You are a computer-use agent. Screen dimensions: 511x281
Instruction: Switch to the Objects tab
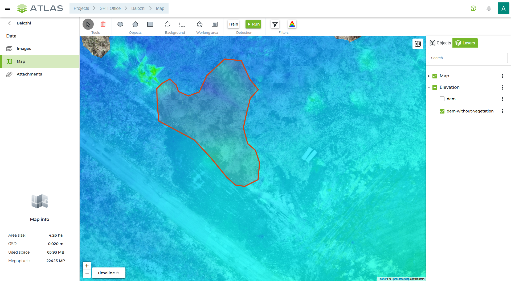tap(440, 43)
